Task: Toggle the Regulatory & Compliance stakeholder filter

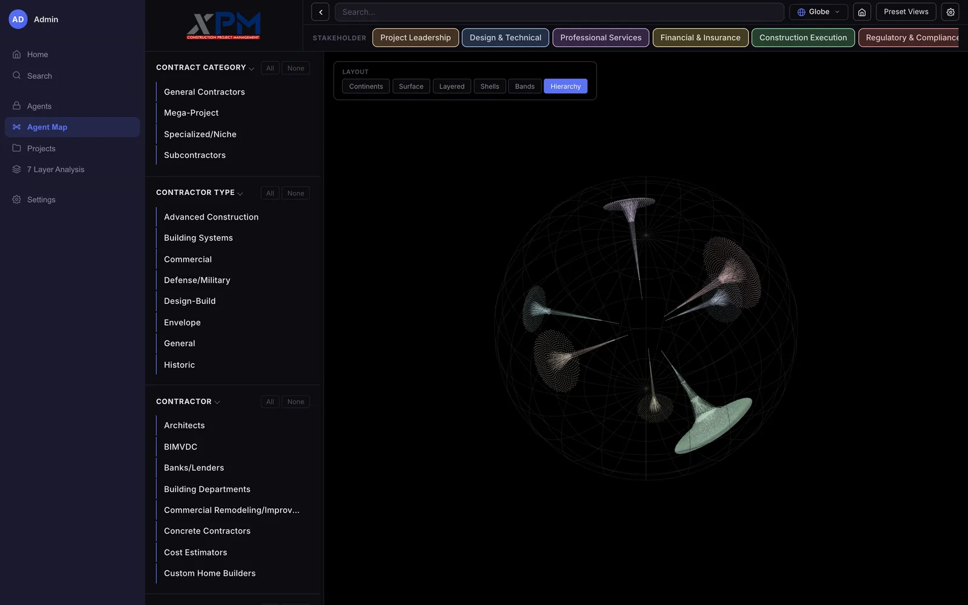Action: 909,38
